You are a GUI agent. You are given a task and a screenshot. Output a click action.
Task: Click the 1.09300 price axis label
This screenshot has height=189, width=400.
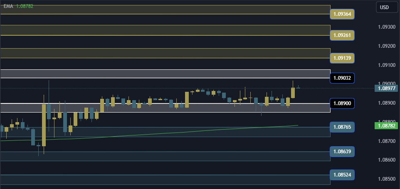pyautogui.click(x=386, y=27)
